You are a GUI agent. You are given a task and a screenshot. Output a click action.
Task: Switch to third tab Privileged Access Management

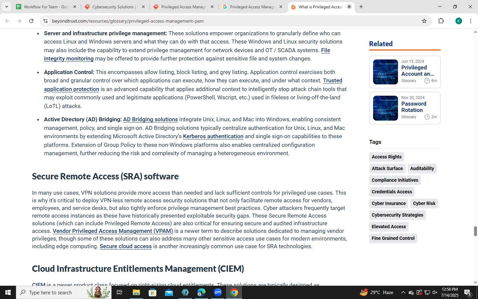click(184, 7)
